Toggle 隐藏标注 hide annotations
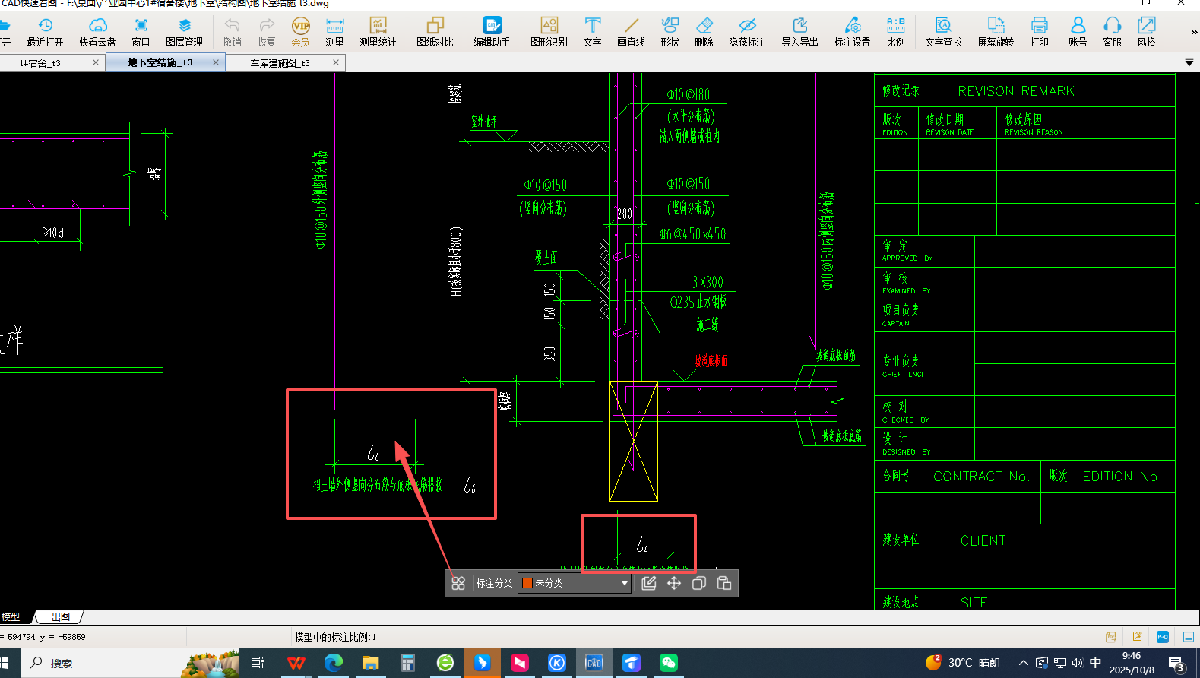The width and height of the screenshot is (1200, 678). click(x=747, y=32)
